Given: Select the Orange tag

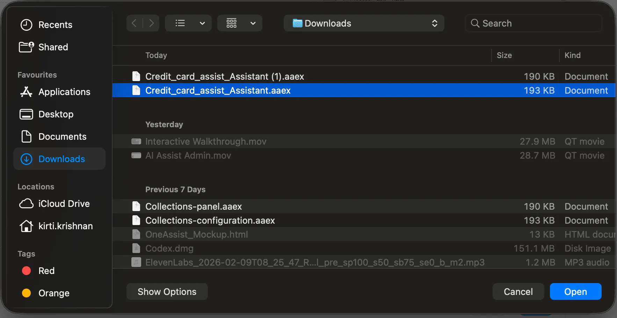Looking at the screenshot, I should 45,293.
